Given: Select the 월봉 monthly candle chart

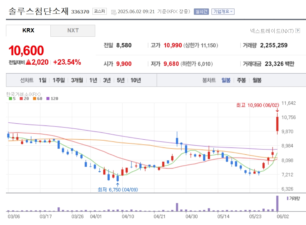Looking at the screenshot, I should [257, 80].
